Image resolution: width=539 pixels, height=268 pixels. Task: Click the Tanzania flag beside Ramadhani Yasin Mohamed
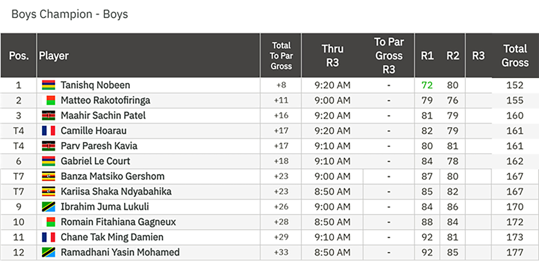click(49, 252)
